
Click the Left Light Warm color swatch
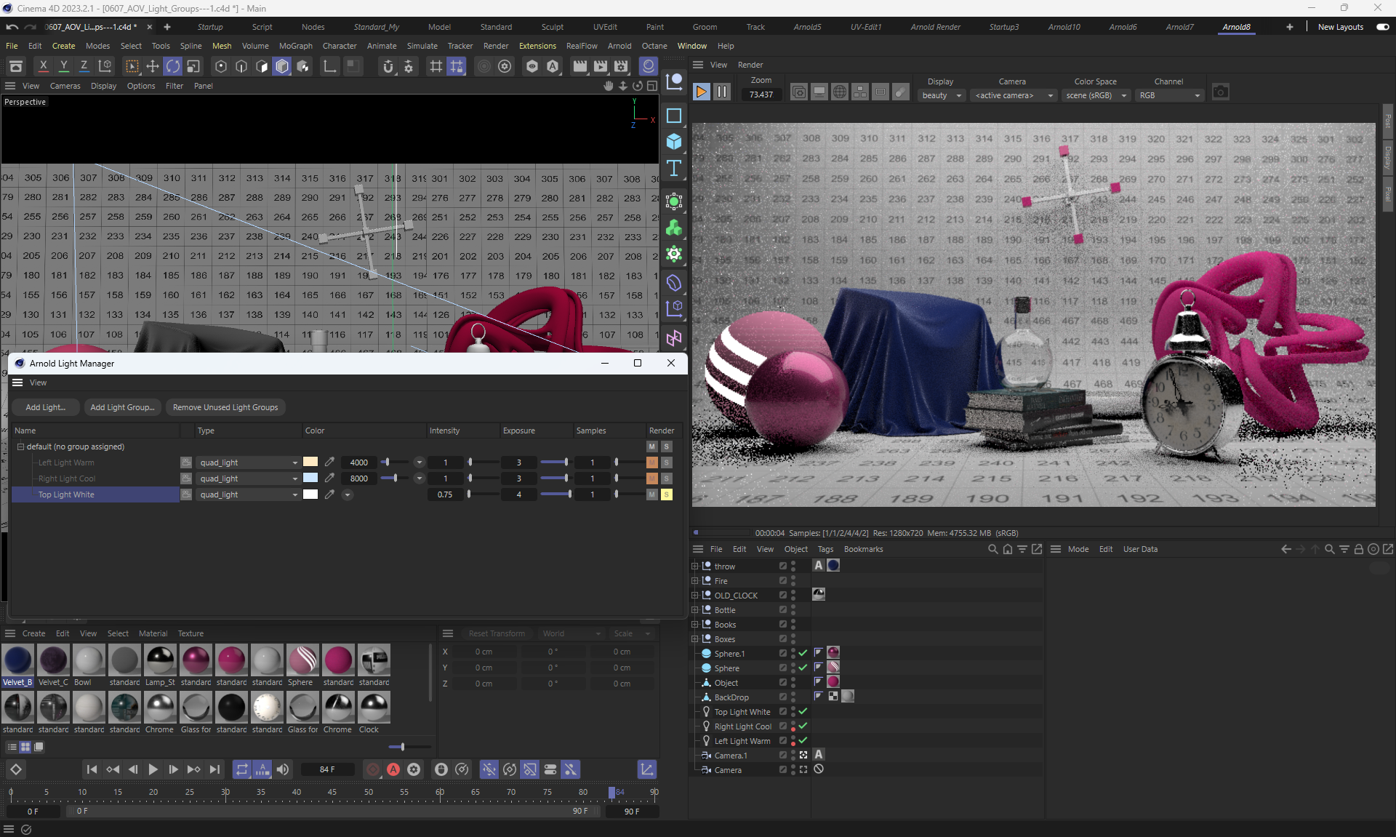pos(310,462)
